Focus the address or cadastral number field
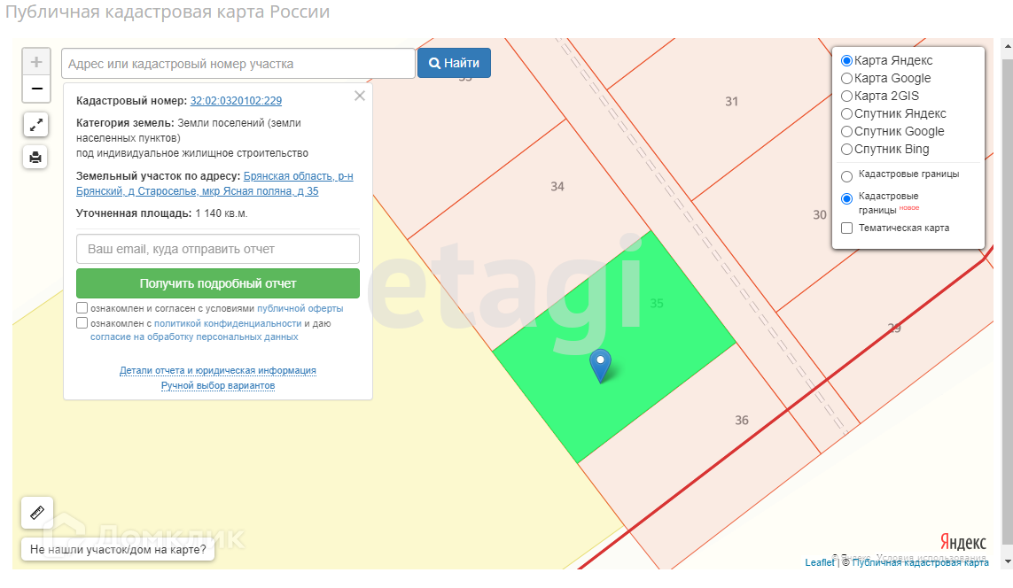 238,63
